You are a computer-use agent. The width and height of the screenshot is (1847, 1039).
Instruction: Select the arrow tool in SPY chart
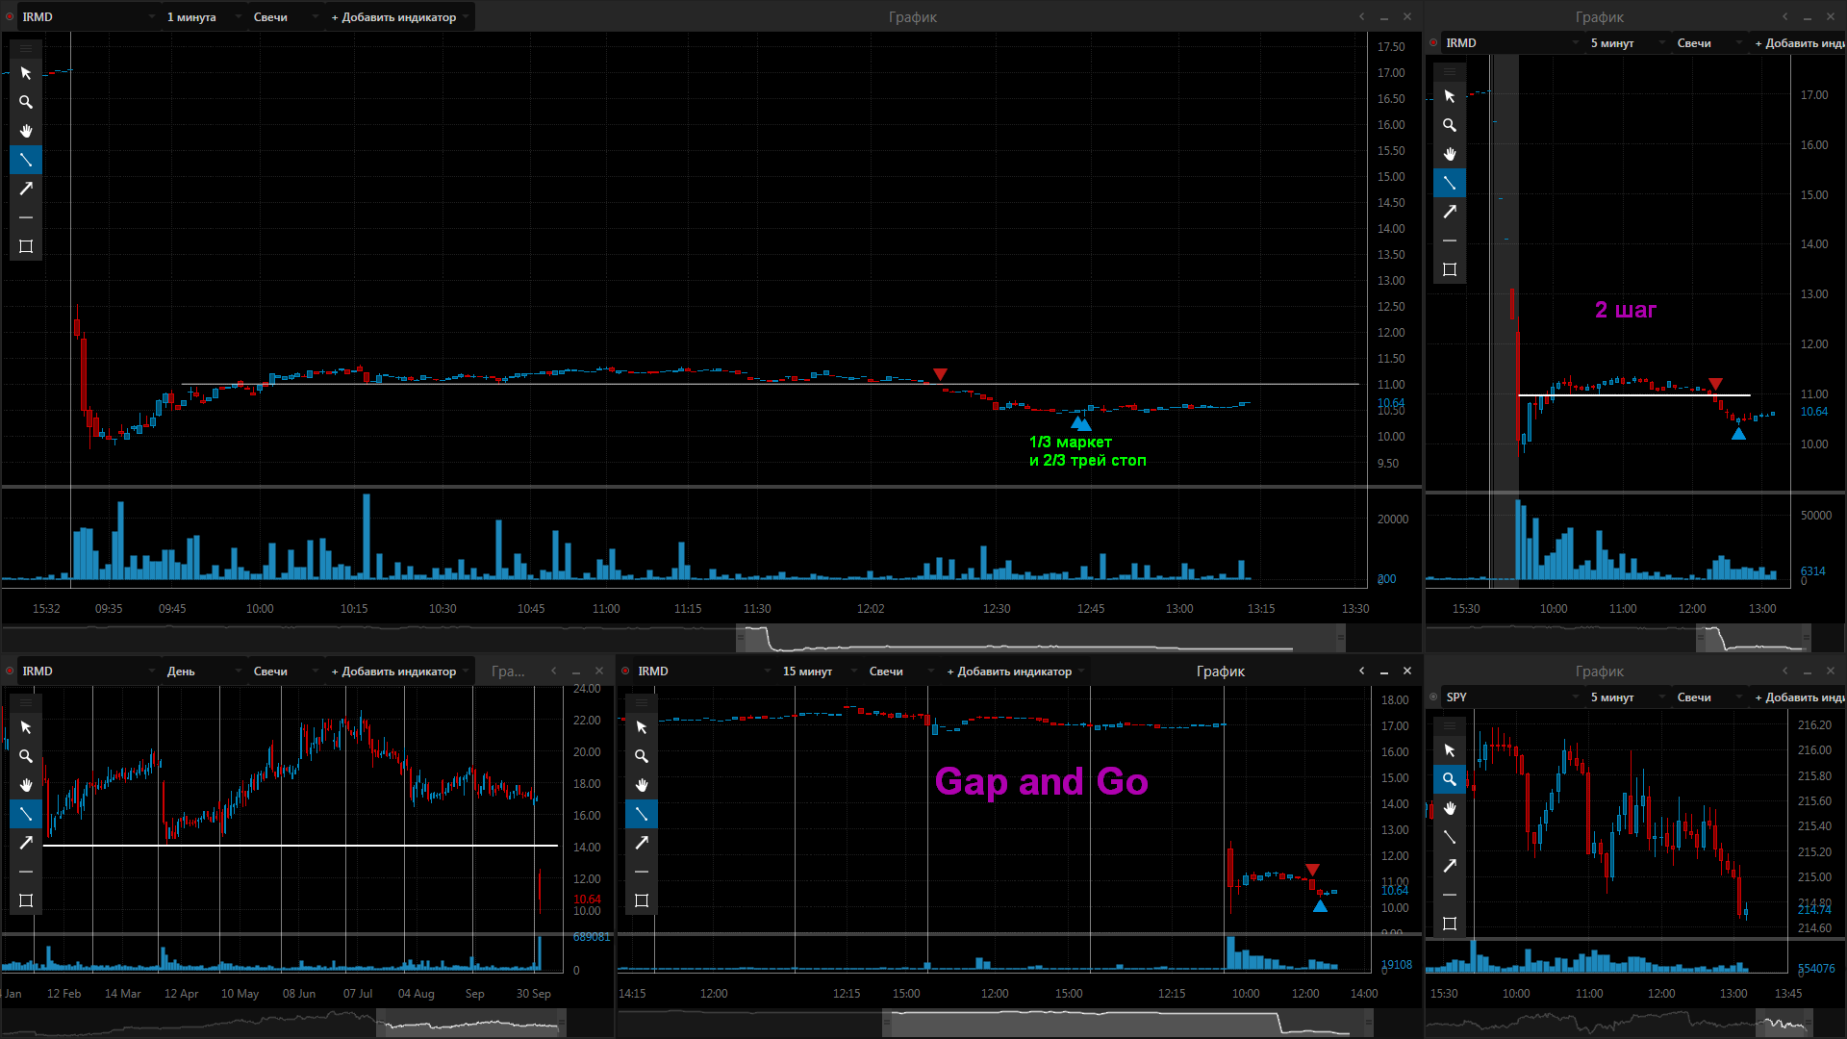pyautogui.click(x=1450, y=866)
